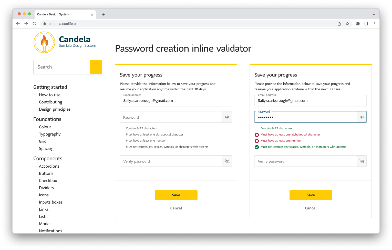392x250 pixels.
Task: Open a new browser tab
Action: coord(103,15)
